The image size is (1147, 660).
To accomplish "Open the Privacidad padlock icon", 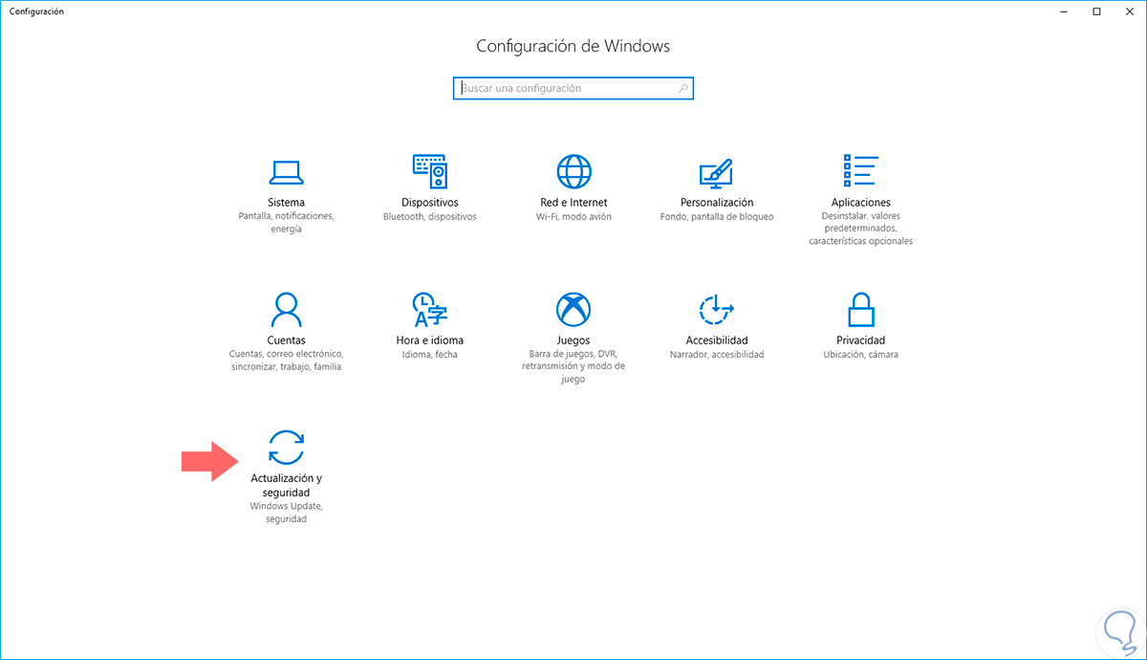I will click(860, 309).
